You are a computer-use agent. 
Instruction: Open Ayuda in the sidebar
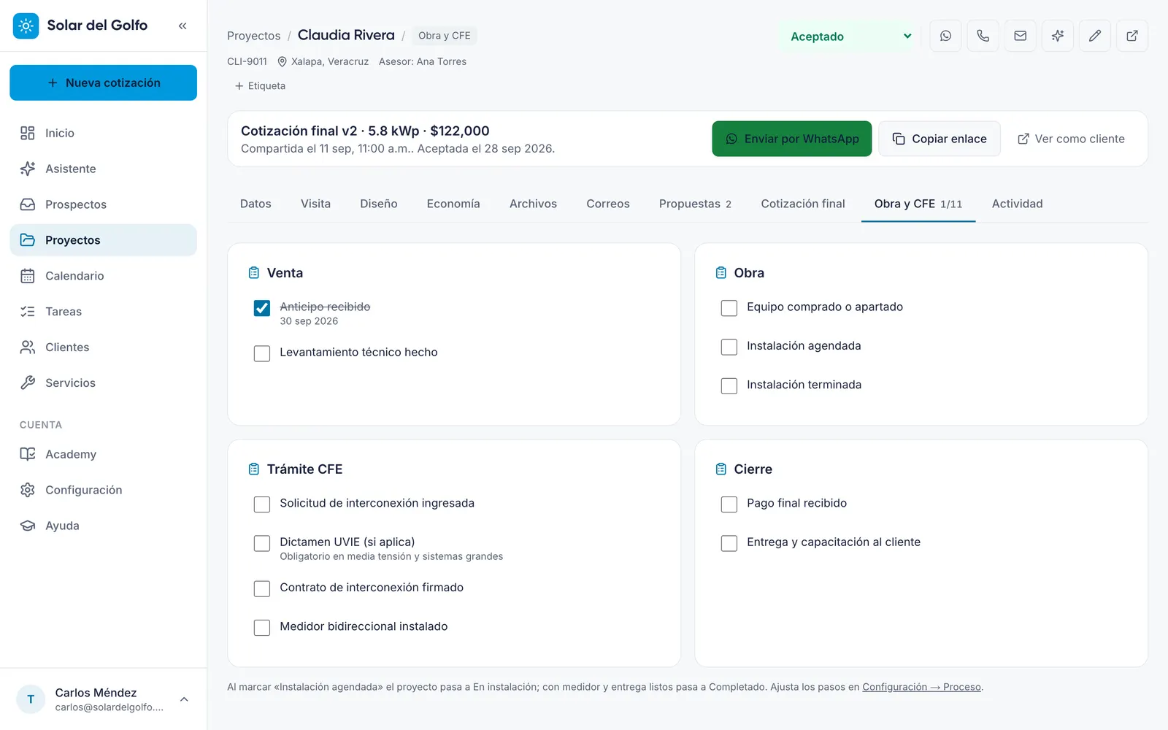click(103, 526)
